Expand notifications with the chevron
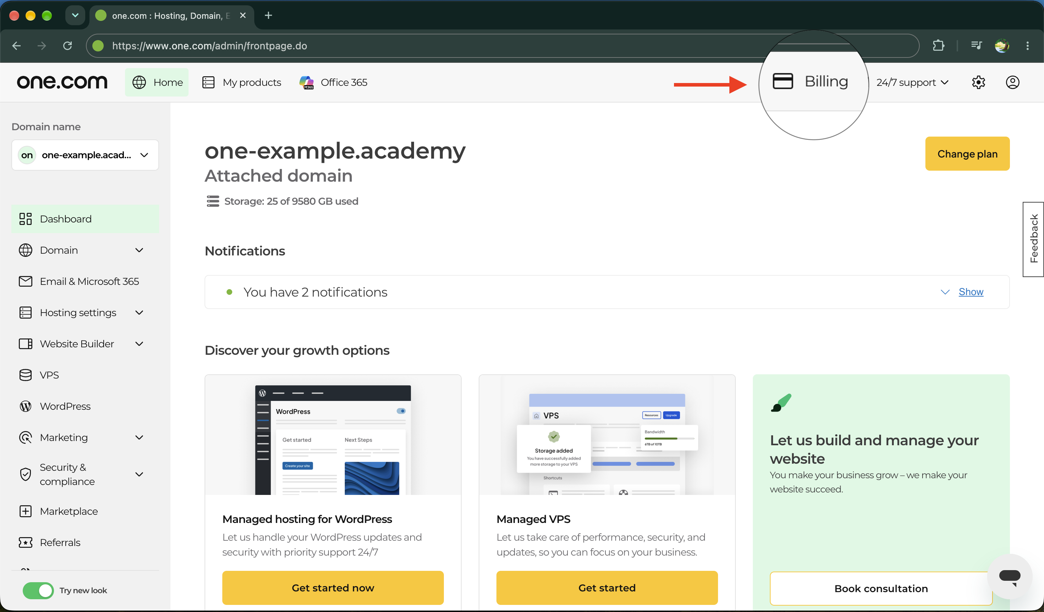1044x612 pixels. tap(945, 292)
